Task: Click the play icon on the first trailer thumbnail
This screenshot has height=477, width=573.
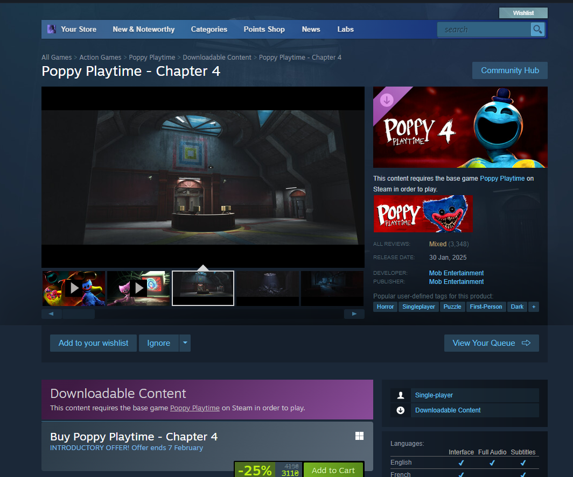Action: pos(74,288)
